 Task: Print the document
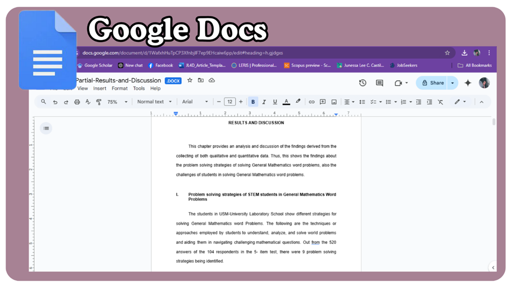pyautogui.click(x=77, y=102)
